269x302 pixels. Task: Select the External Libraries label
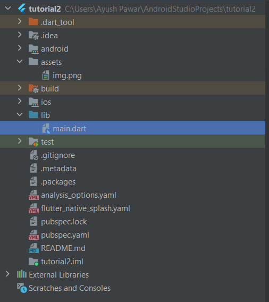coord(58,275)
